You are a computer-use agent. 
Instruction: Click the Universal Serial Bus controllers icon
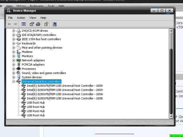pos(18,81)
